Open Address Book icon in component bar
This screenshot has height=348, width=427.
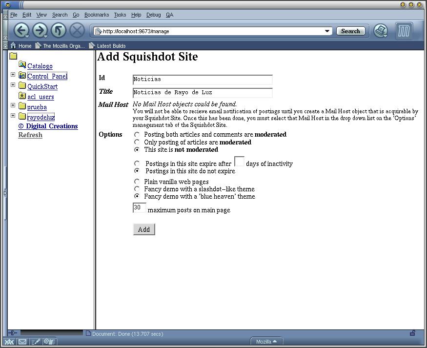49,342
